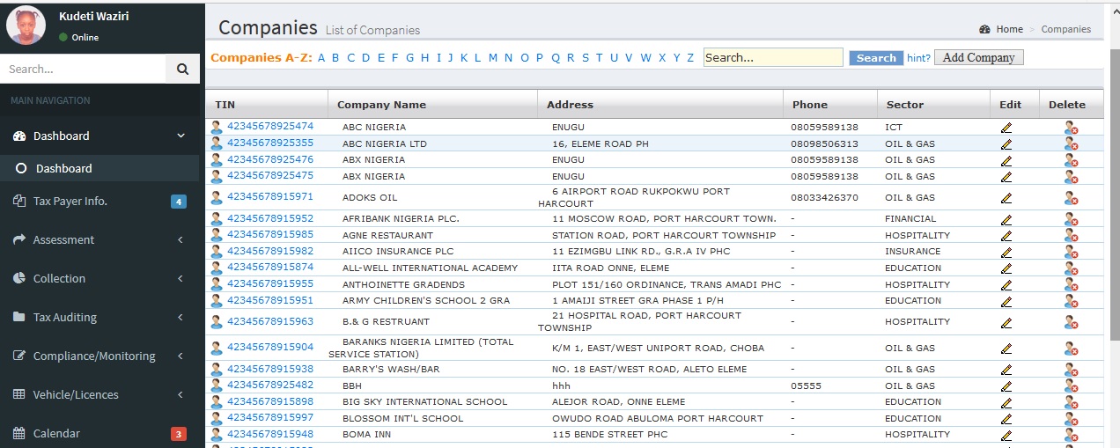Click the company search input field

tap(772, 58)
